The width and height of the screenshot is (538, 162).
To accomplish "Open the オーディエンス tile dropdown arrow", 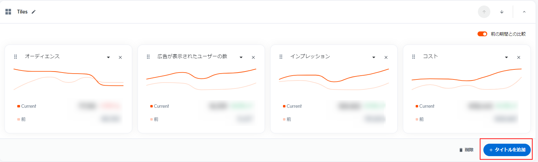I will (x=108, y=57).
